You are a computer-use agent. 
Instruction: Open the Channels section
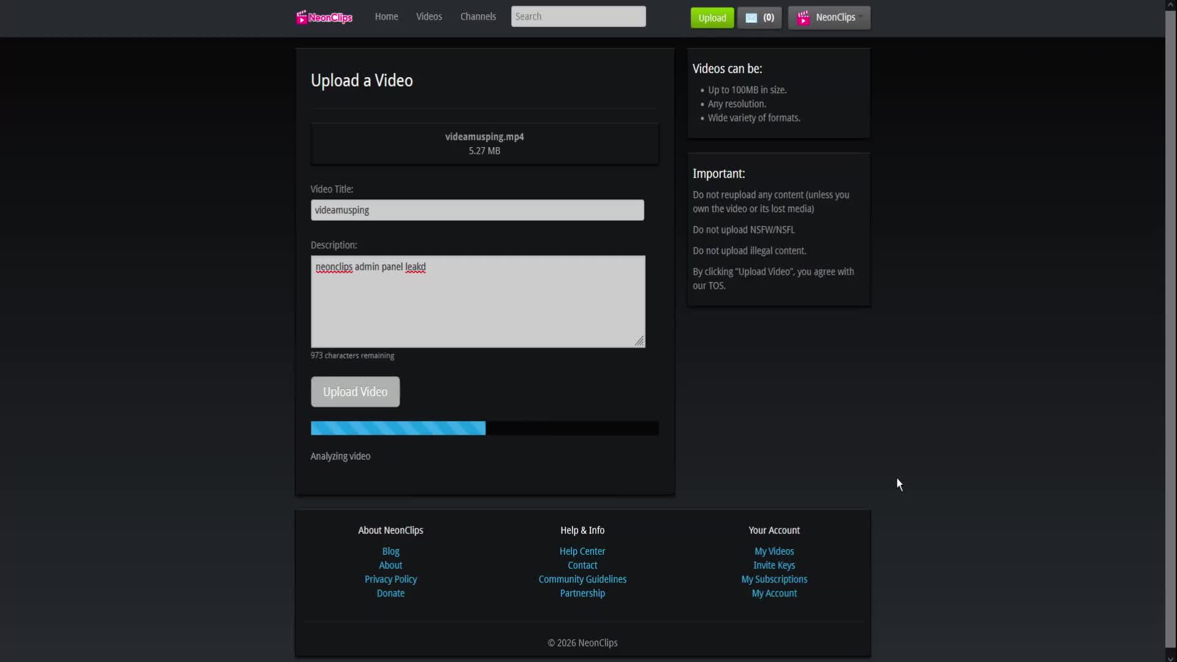pyautogui.click(x=478, y=17)
